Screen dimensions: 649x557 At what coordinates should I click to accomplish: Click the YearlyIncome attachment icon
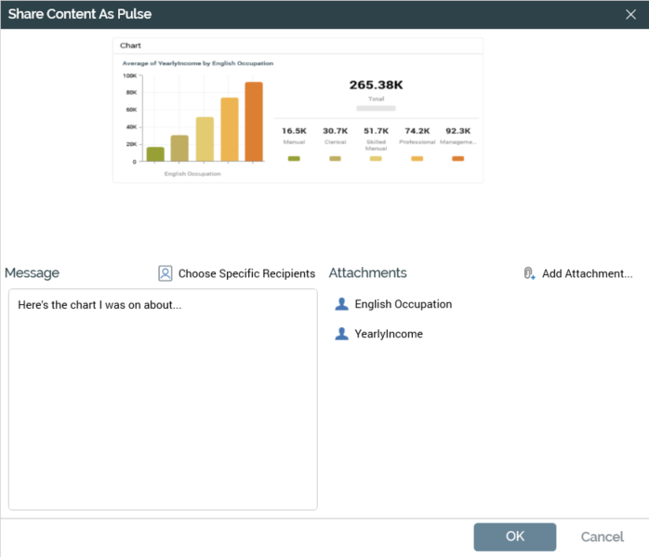pos(341,334)
